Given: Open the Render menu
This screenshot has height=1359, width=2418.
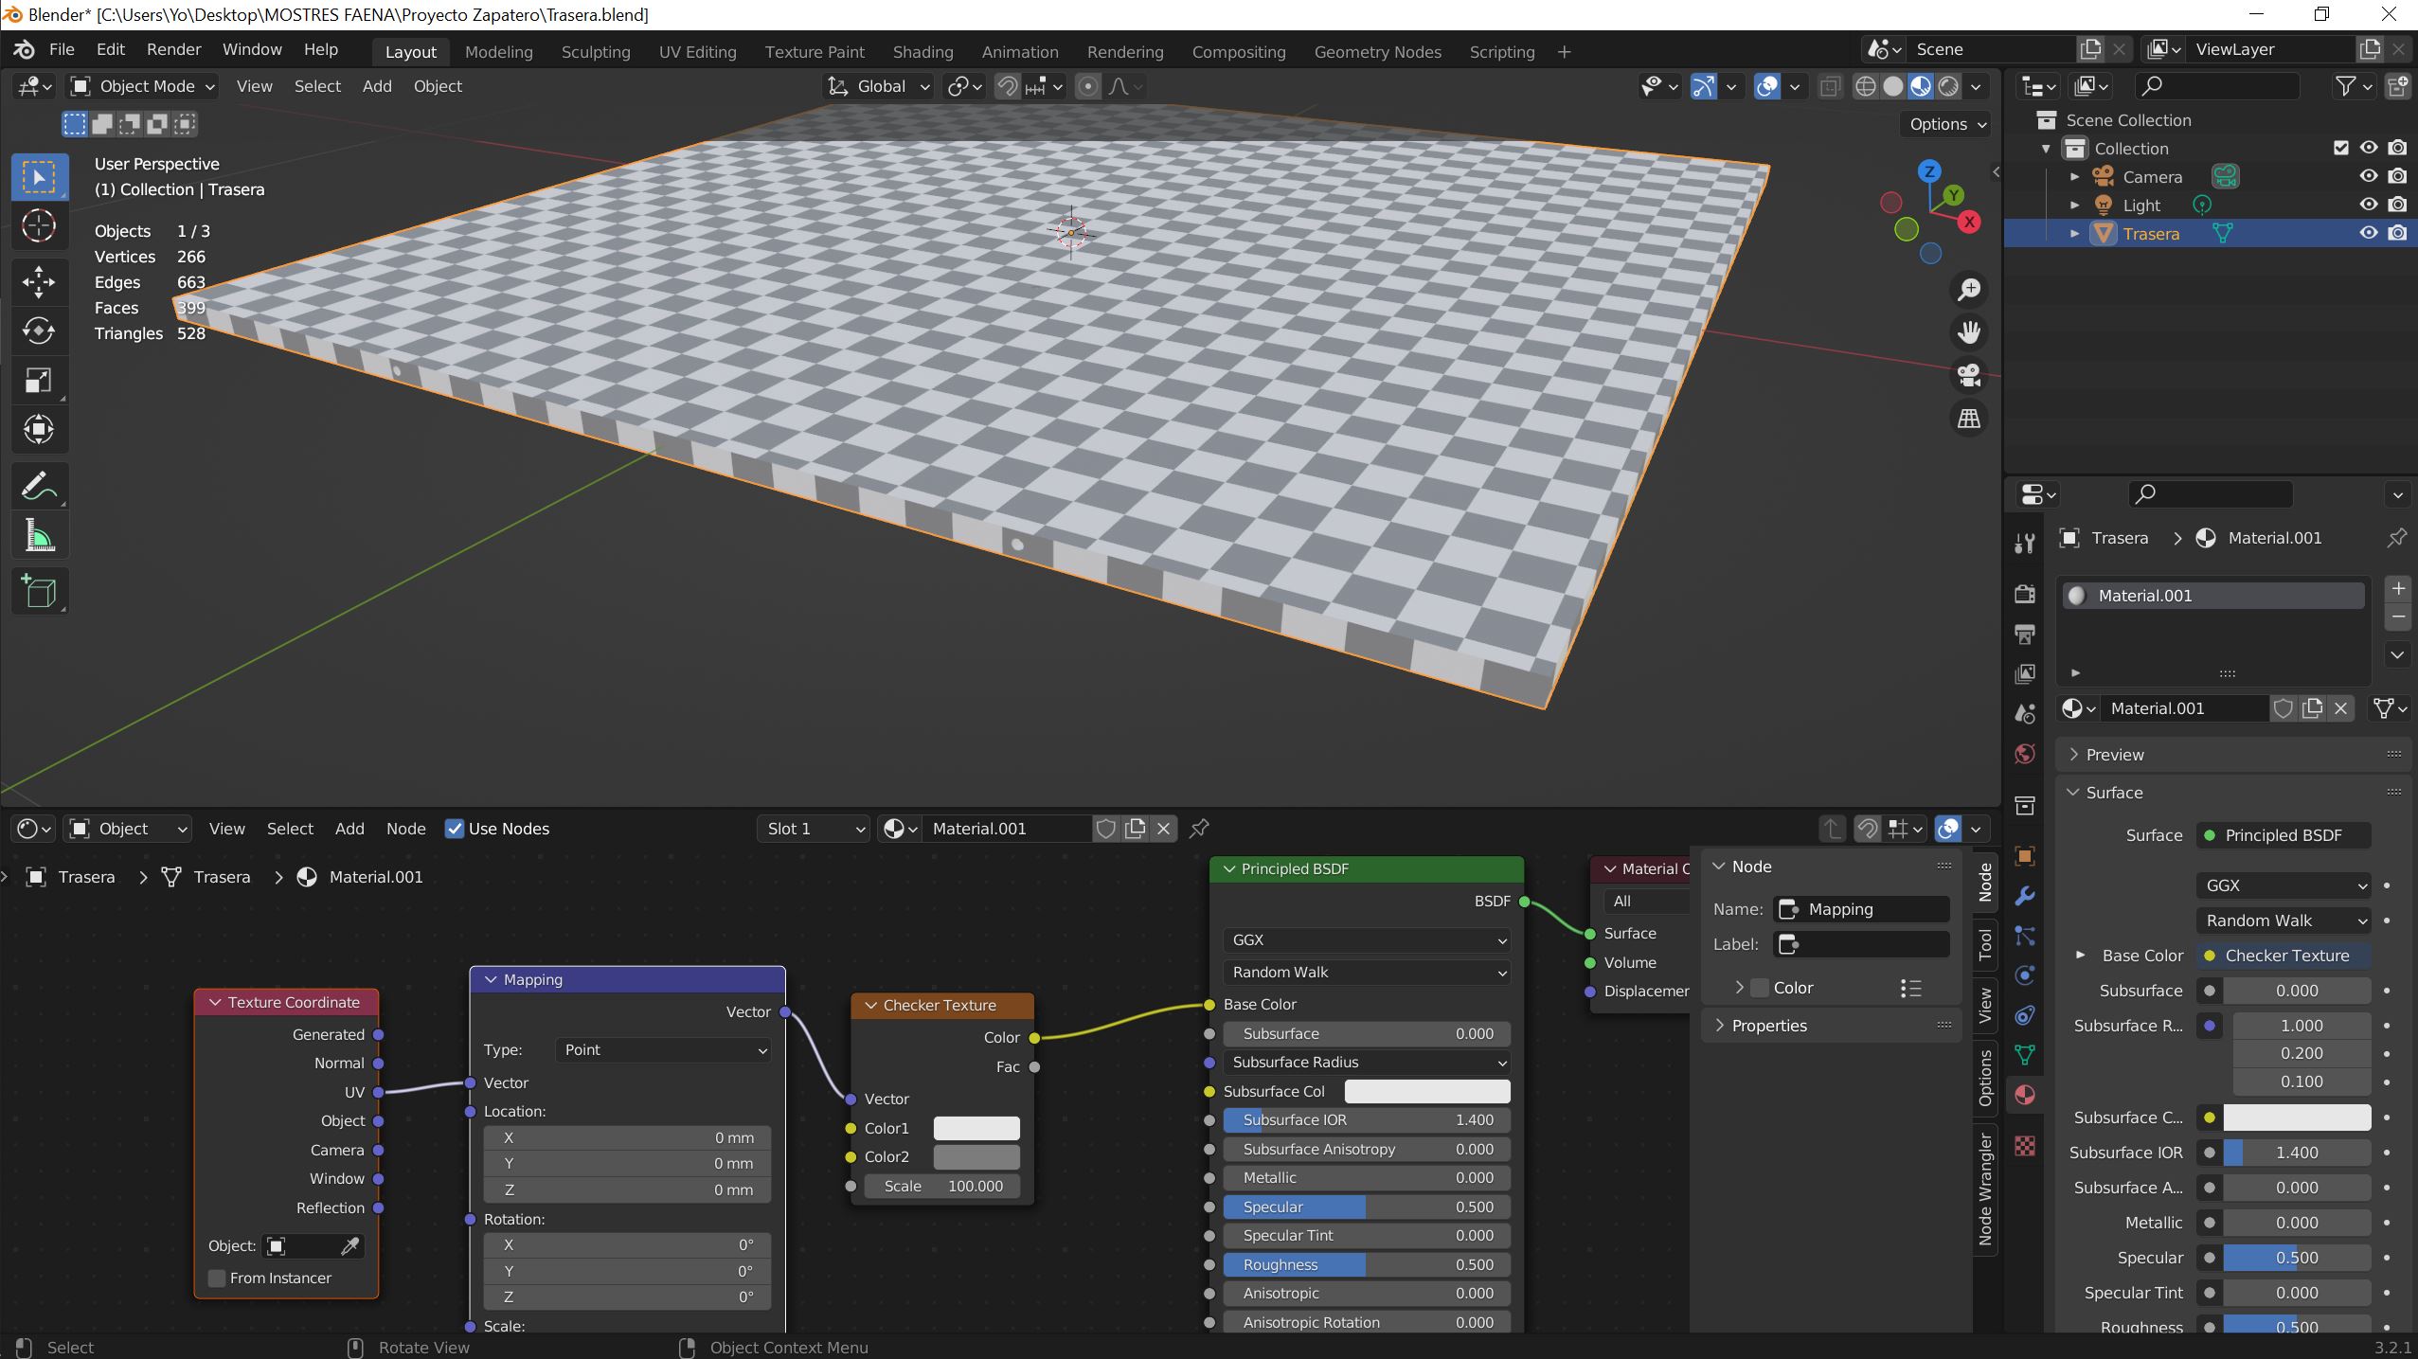Looking at the screenshot, I should click(x=173, y=49).
